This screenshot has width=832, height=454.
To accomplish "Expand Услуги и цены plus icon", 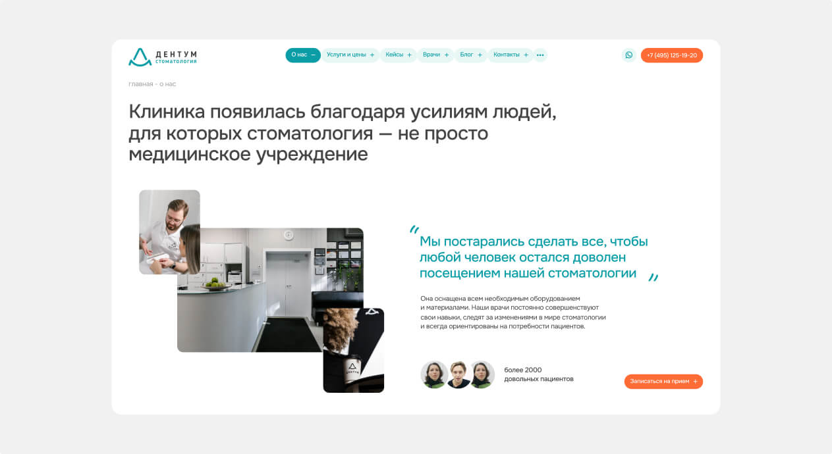I will pyautogui.click(x=372, y=55).
